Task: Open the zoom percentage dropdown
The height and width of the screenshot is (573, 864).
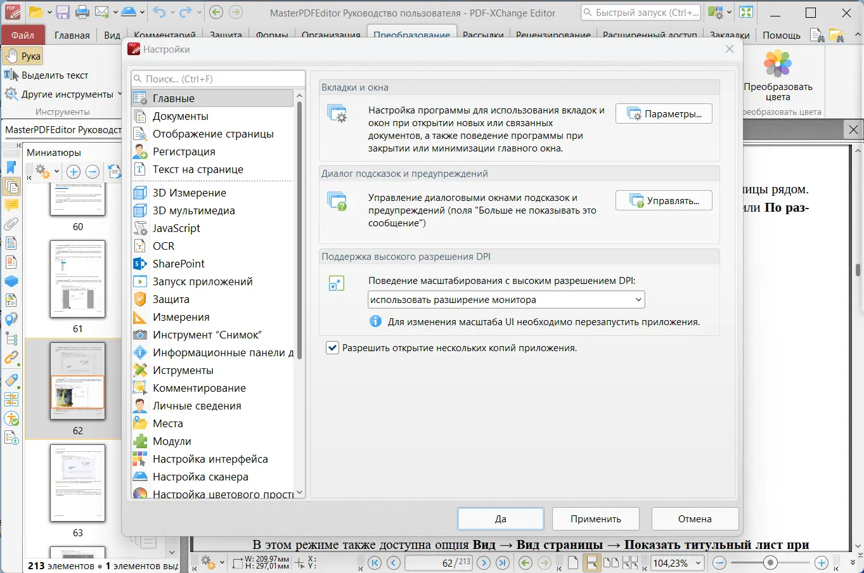Action: pyautogui.click(x=695, y=562)
